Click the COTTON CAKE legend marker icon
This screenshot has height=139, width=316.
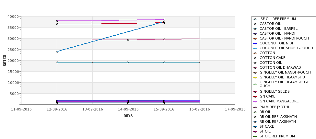coord(255,58)
